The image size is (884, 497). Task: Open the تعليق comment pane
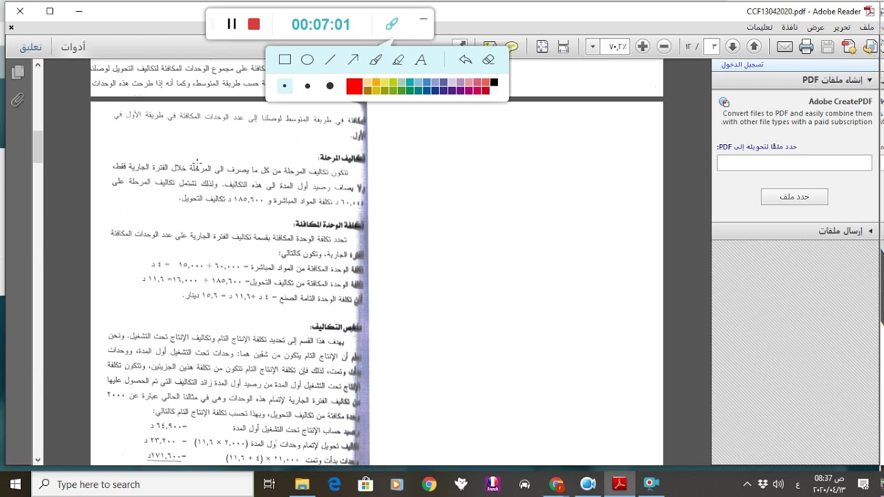[30, 47]
